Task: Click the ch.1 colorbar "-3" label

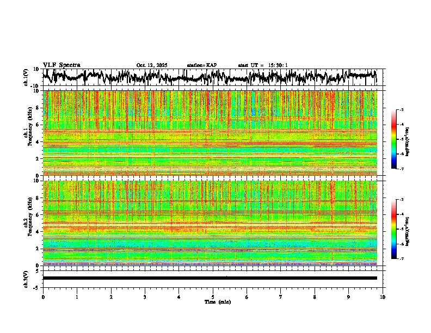Action: [401, 109]
